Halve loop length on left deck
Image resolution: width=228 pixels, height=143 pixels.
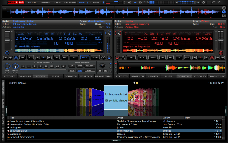coord(38,58)
